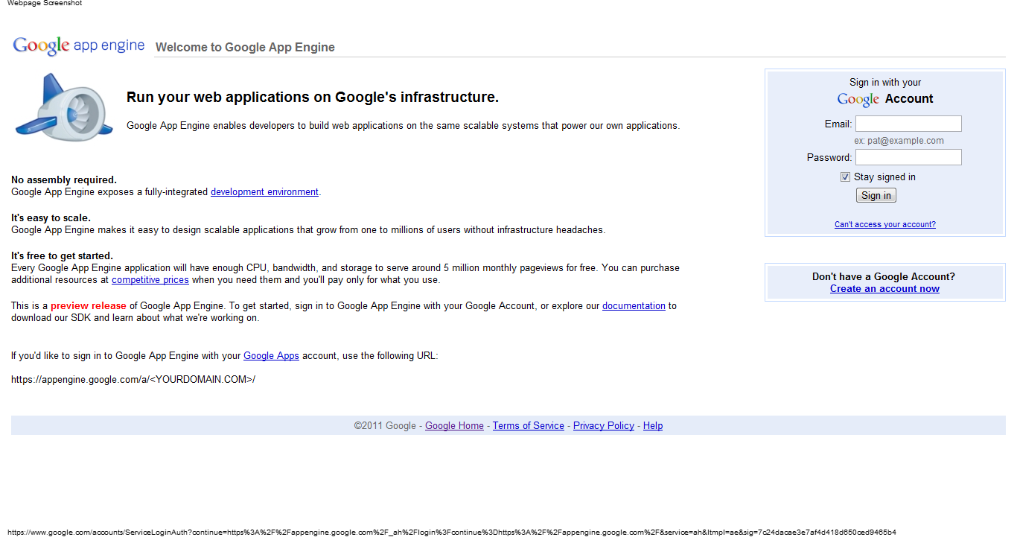This screenshot has height=537, width=1017.
Task: Focus the Password input field
Action: 908,157
